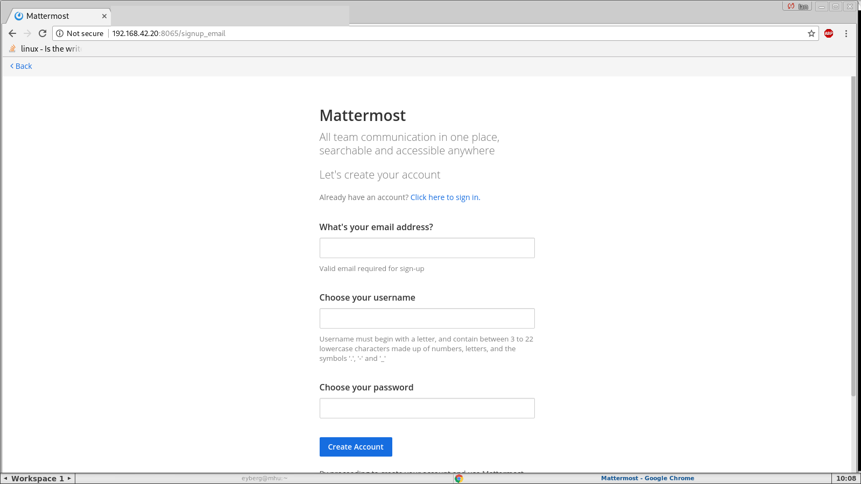Click the 'Choose your password' label
861x484 pixels.
pyautogui.click(x=366, y=387)
